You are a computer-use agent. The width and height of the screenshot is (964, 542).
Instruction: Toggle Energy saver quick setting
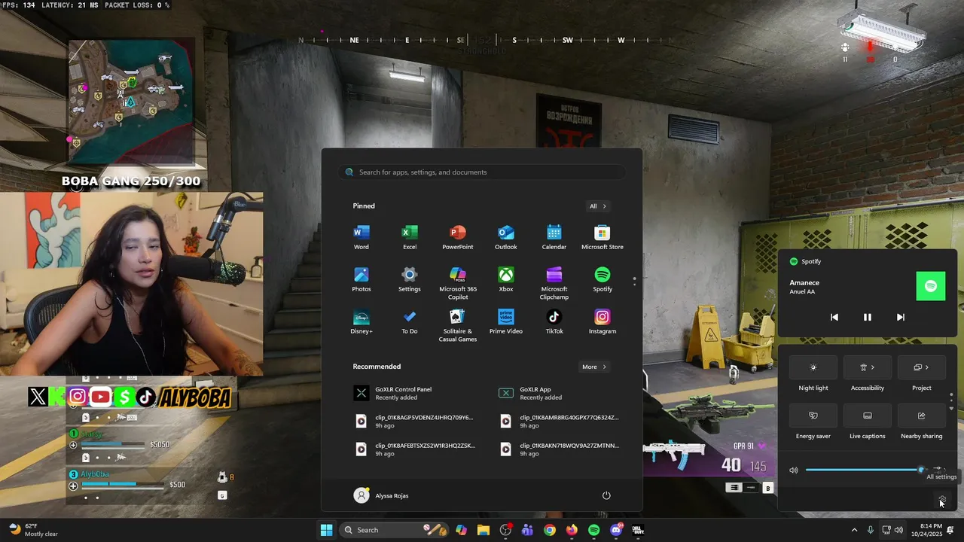pyautogui.click(x=813, y=416)
